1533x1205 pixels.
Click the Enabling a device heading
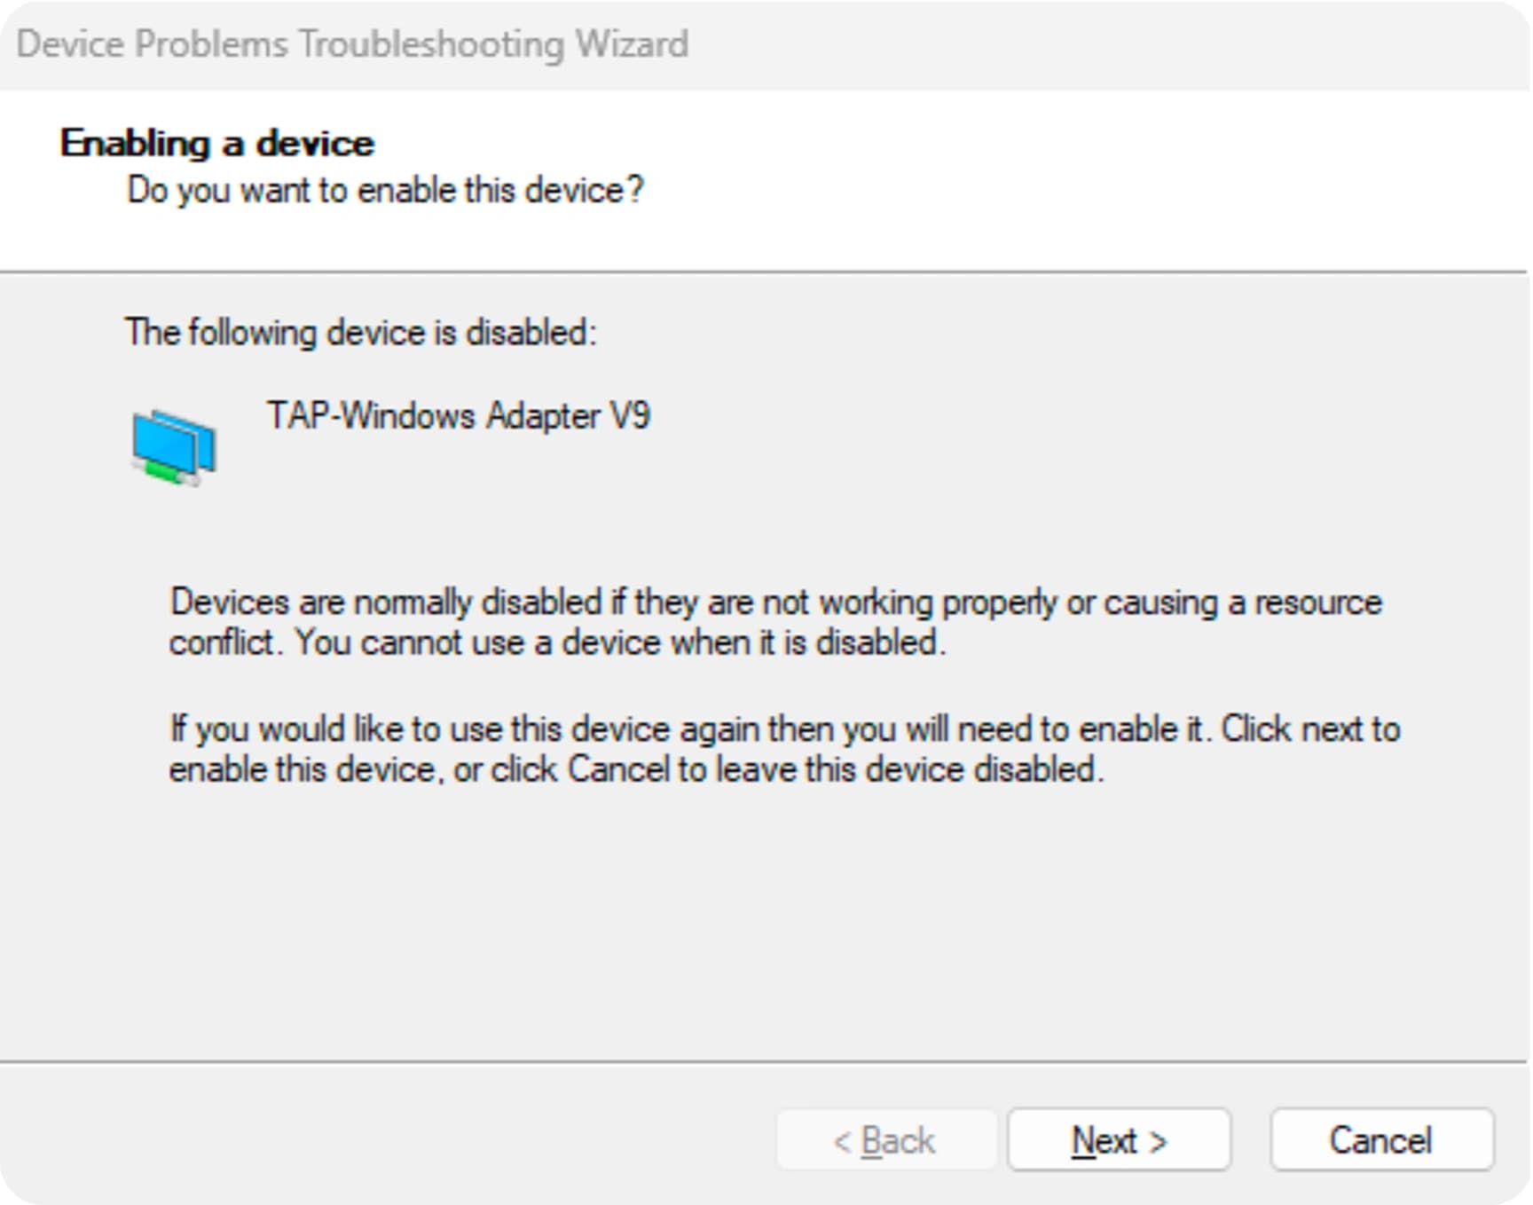click(217, 143)
